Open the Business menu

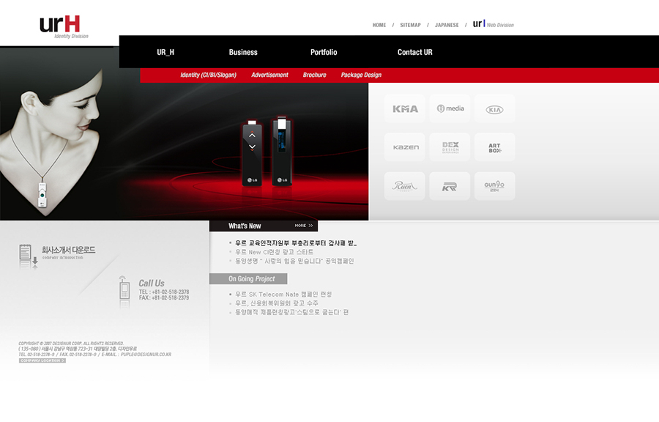[243, 52]
